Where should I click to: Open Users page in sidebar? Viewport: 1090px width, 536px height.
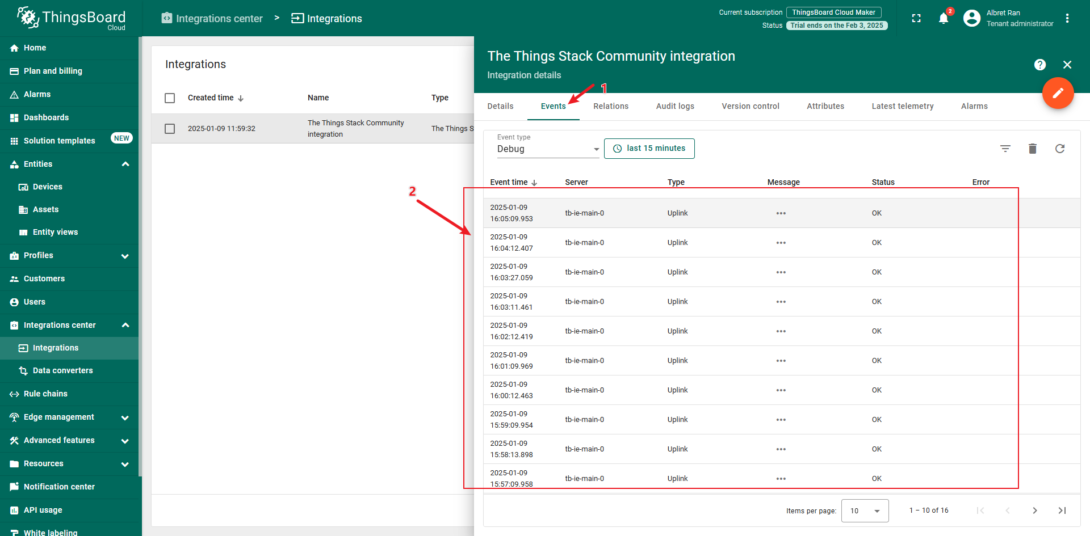[69, 302]
